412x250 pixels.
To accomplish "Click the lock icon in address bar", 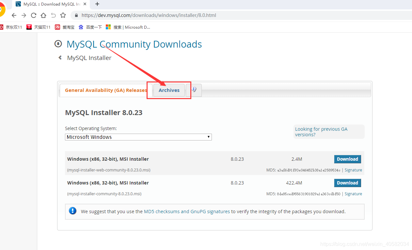I will click(x=76, y=15).
